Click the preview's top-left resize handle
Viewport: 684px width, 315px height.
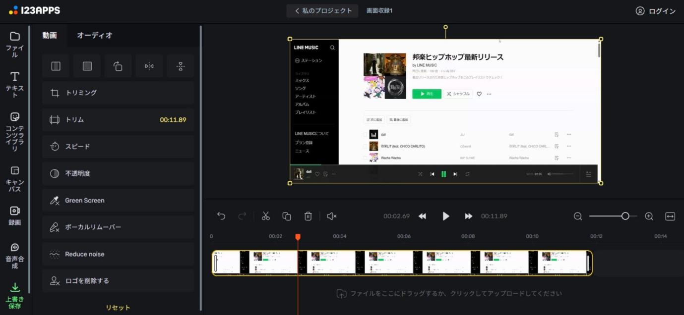pyautogui.click(x=290, y=39)
